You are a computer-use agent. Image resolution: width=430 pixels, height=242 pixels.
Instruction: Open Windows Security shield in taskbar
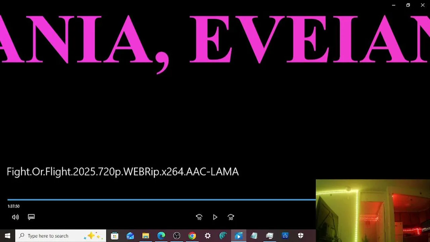[x=301, y=236]
